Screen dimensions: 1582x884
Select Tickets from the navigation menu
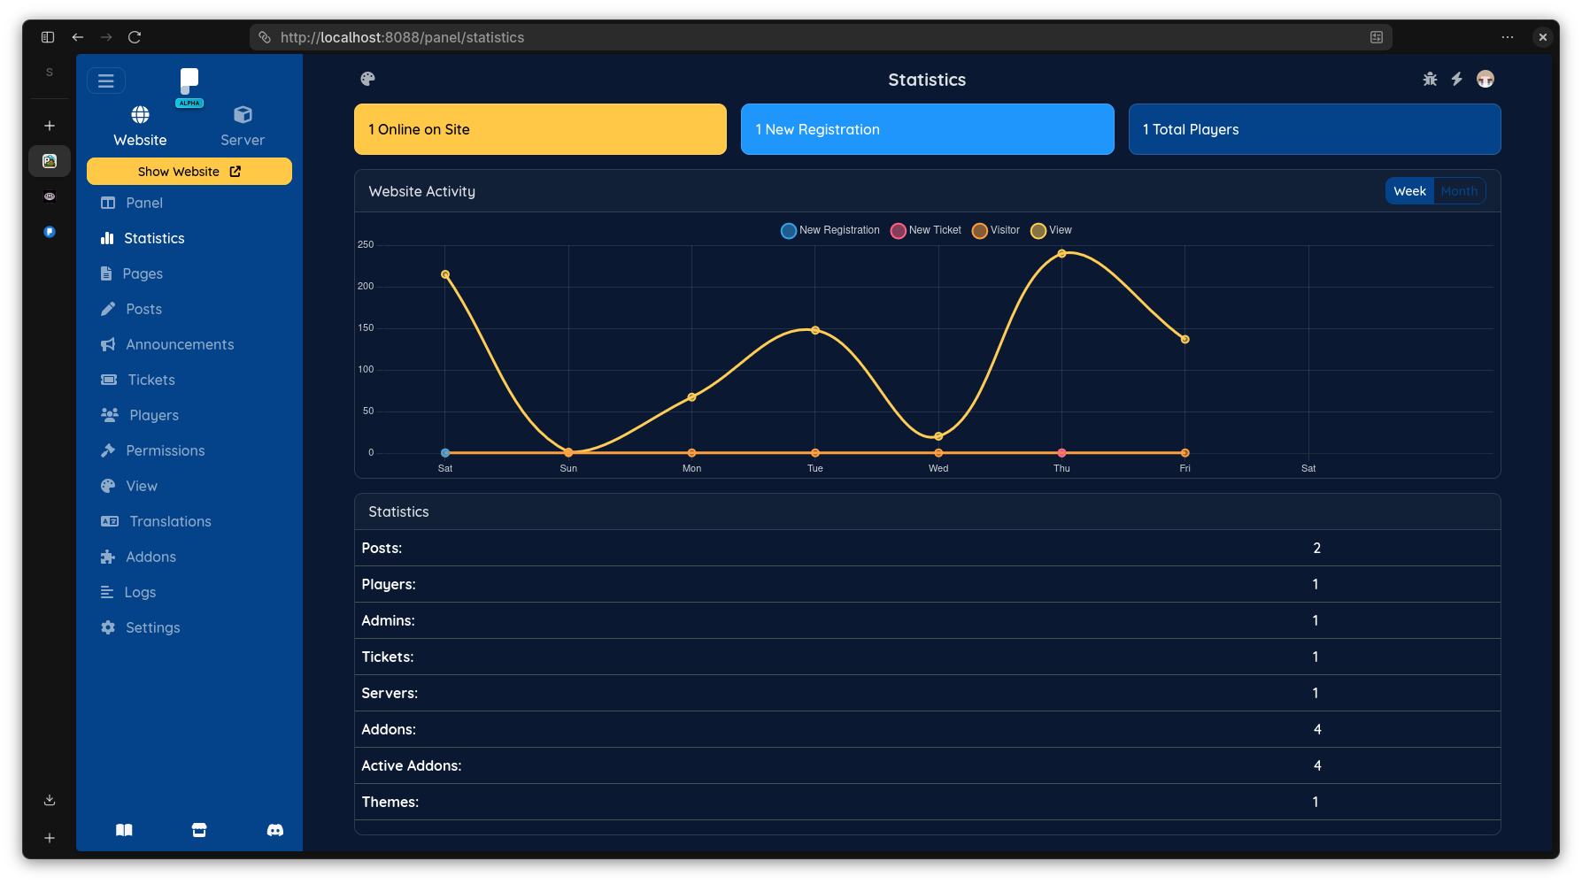(150, 380)
